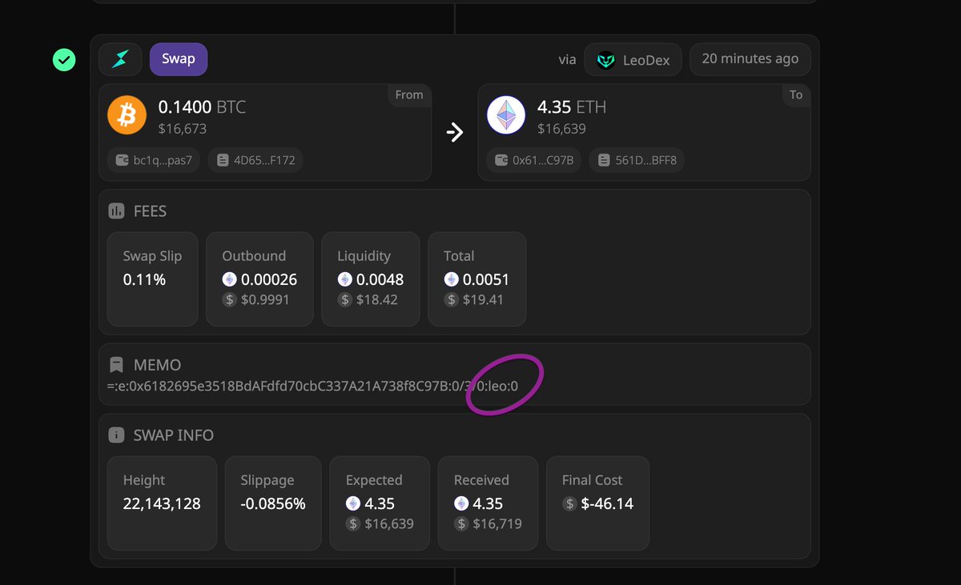Click the 20 minutes ago timestamp
The height and width of the screenshot is (585, 961).
(750, 58)
